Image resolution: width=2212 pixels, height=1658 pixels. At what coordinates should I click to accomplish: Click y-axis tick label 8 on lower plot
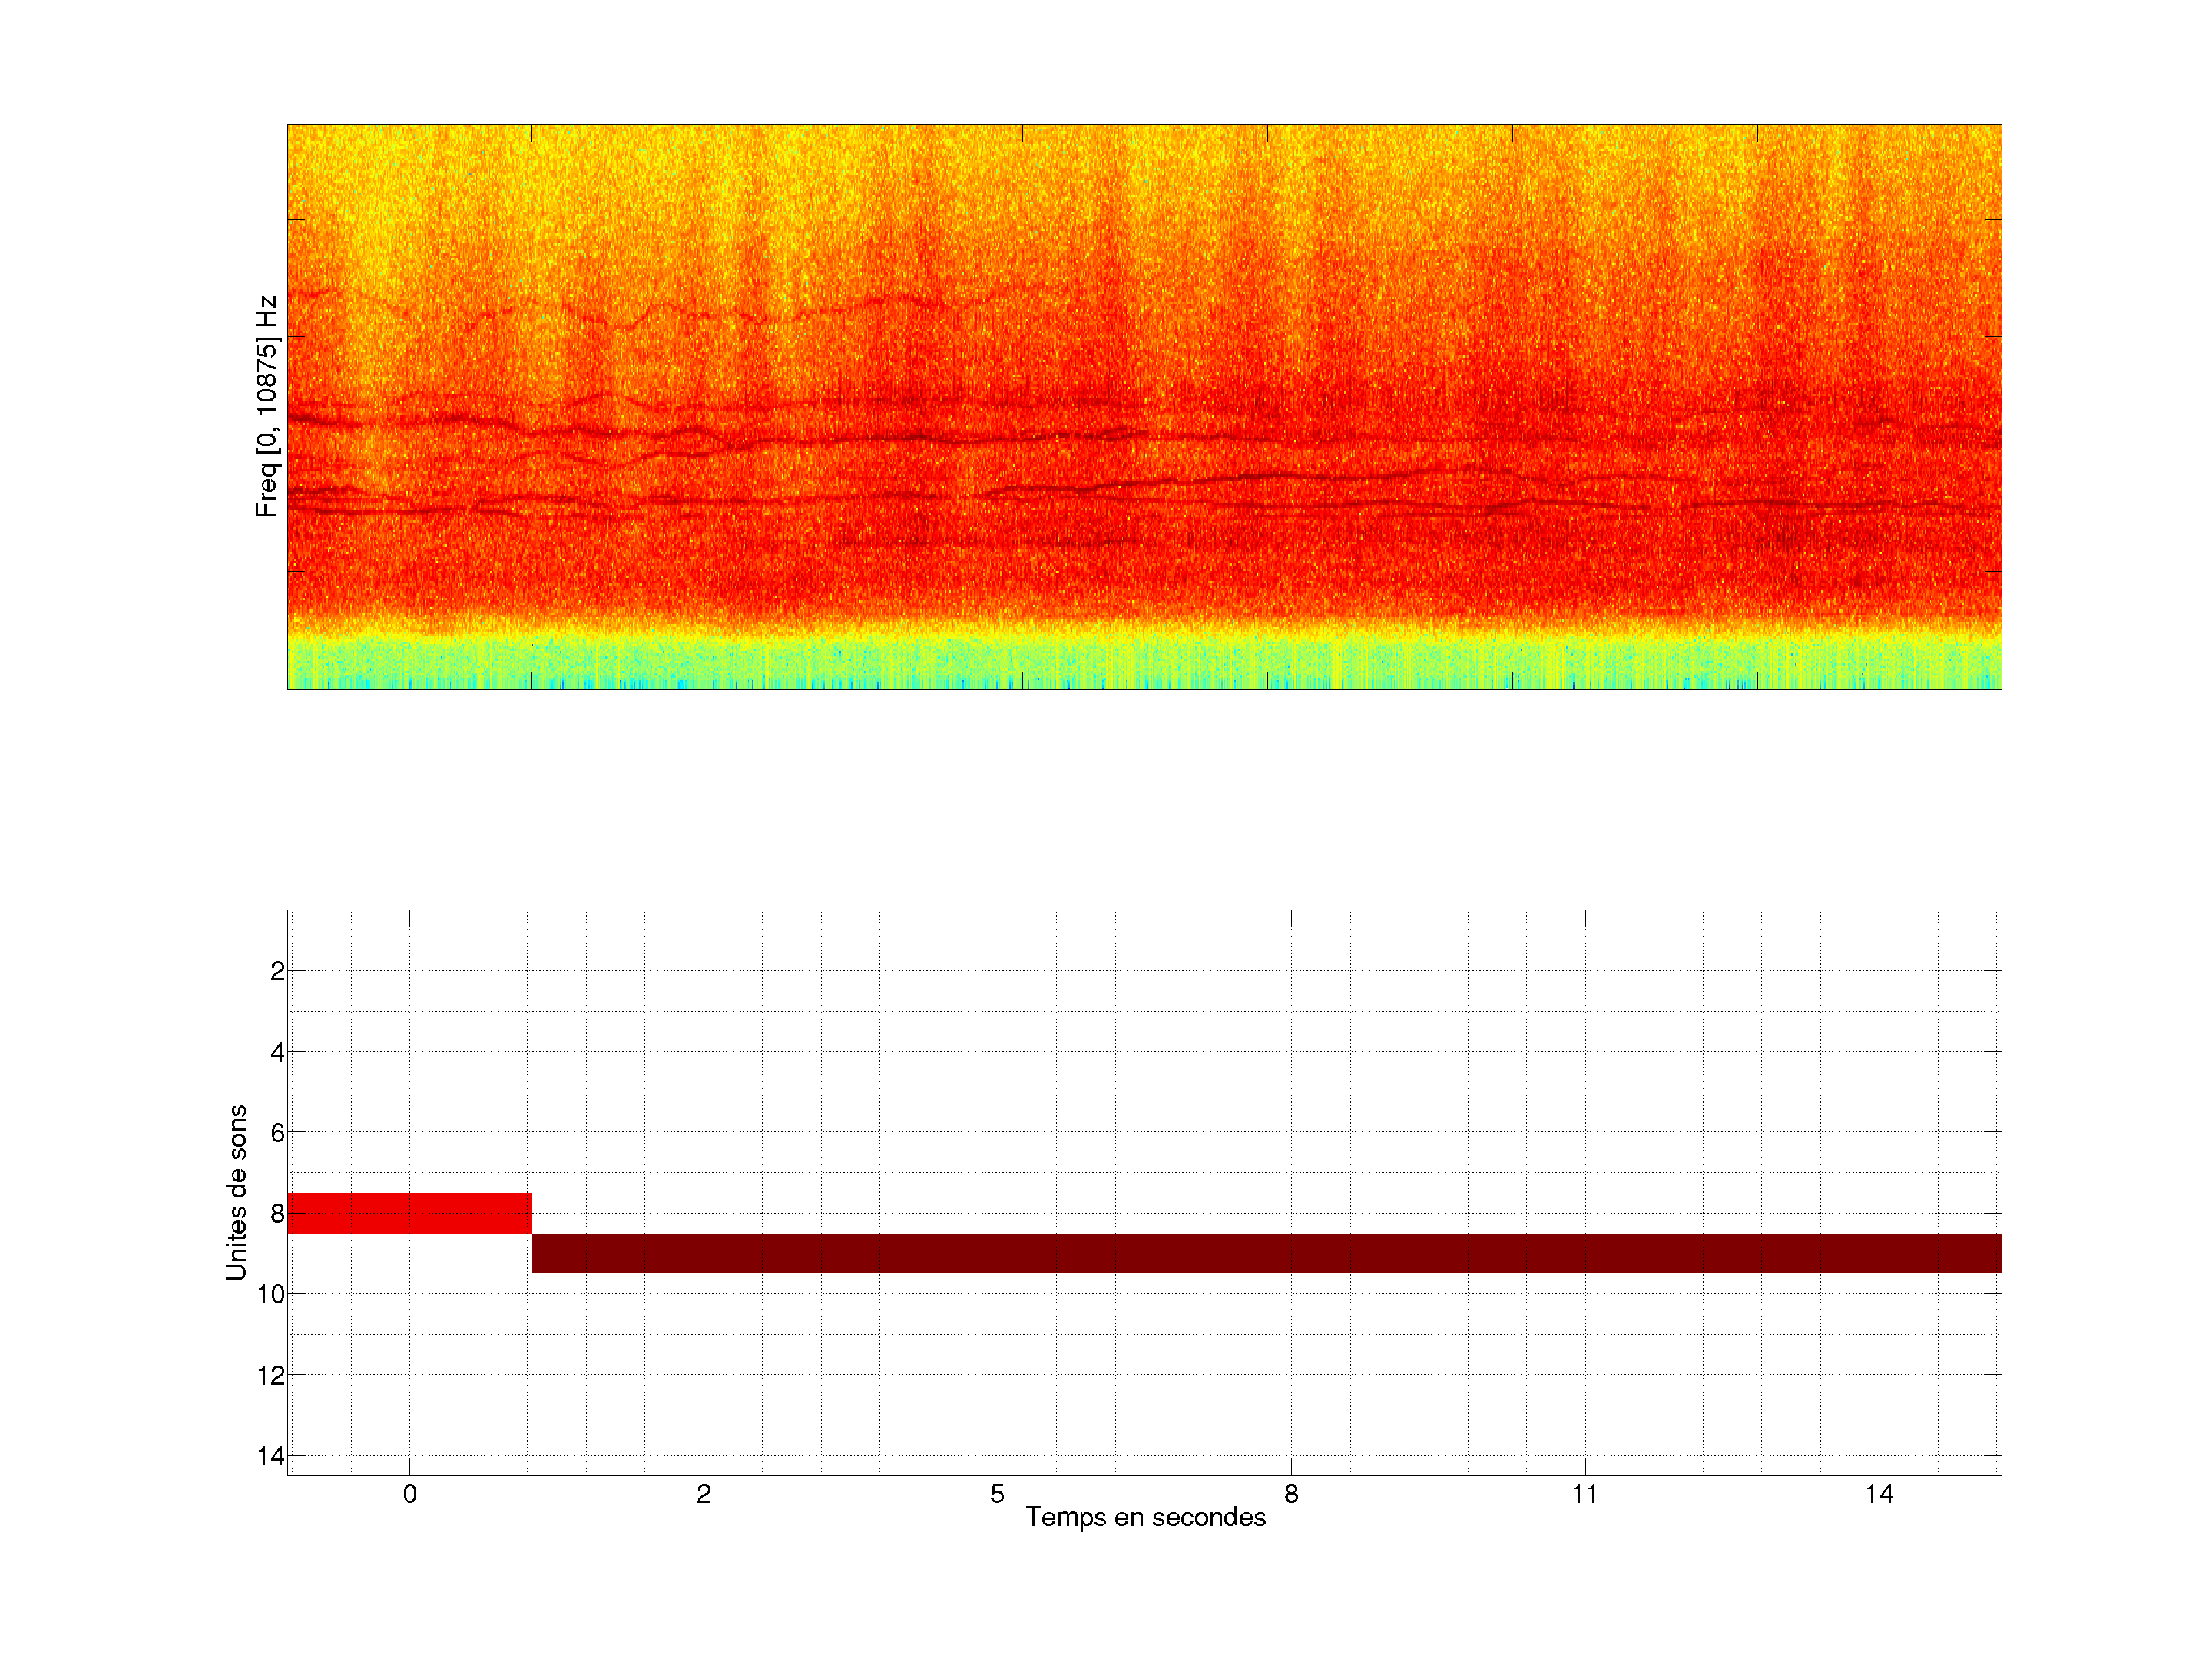coord(277,1214)
